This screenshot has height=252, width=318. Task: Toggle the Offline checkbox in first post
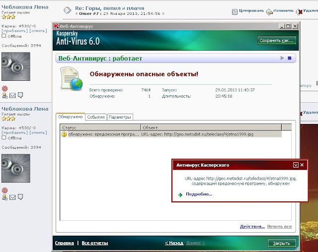point(4,36)
